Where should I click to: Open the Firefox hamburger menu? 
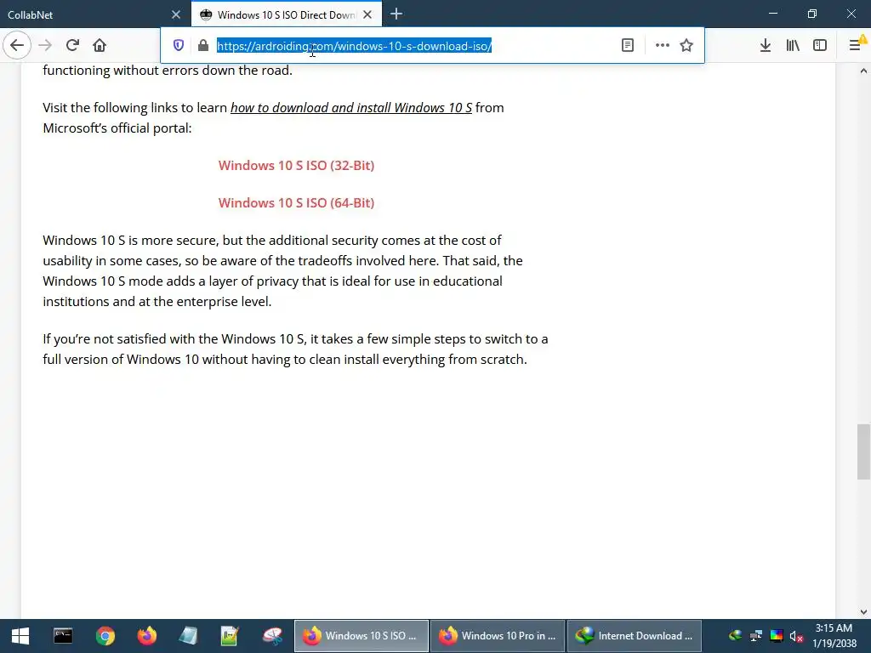point(856,45)
